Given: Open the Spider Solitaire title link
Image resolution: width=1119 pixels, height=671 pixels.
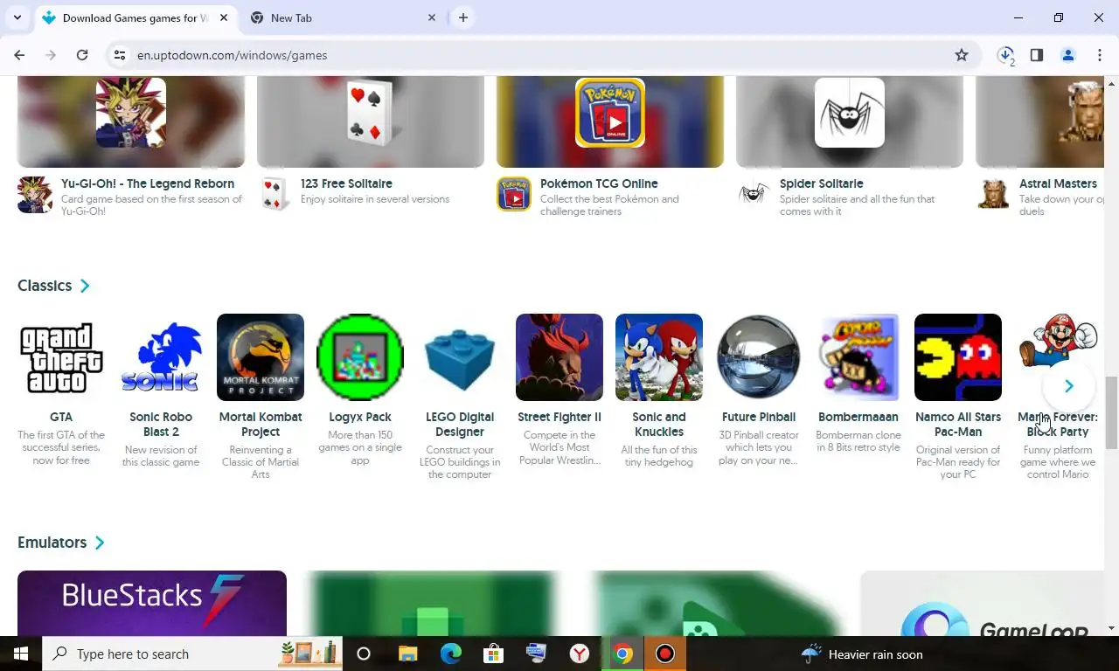Looking at the screenshot, I should [x=822, y=183].
